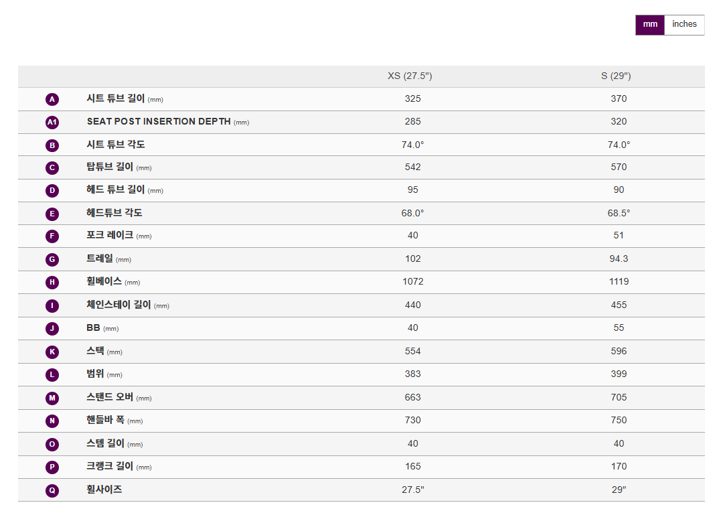This screenshot has height=513, width=713.
Task: Click the M standover marker icon
Action: [x=52, y=398]
